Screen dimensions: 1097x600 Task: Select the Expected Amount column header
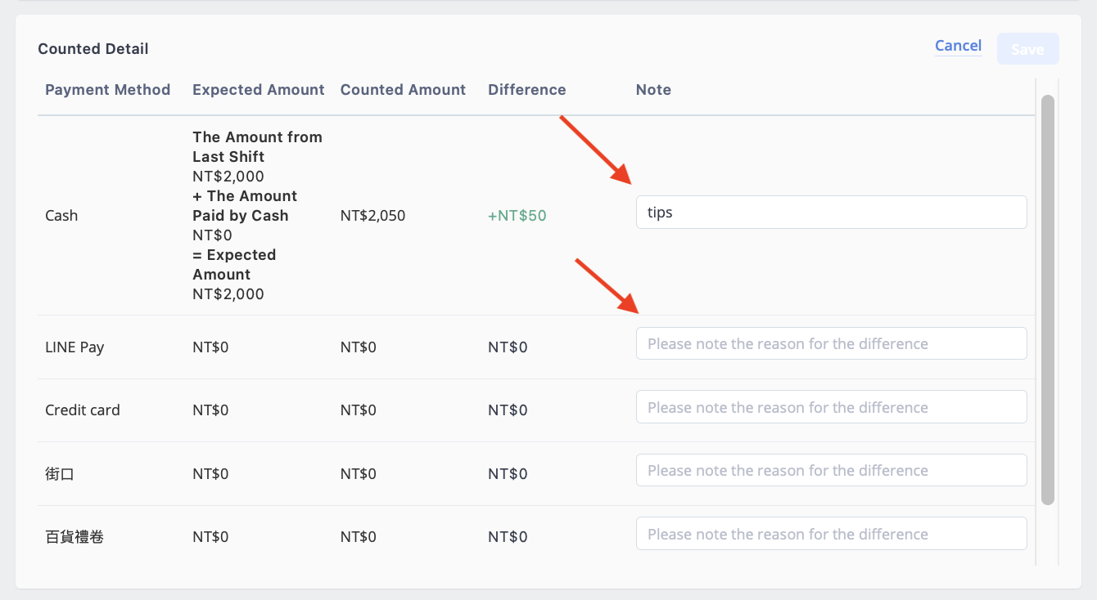pyautogui.click(x=259, y=90)
